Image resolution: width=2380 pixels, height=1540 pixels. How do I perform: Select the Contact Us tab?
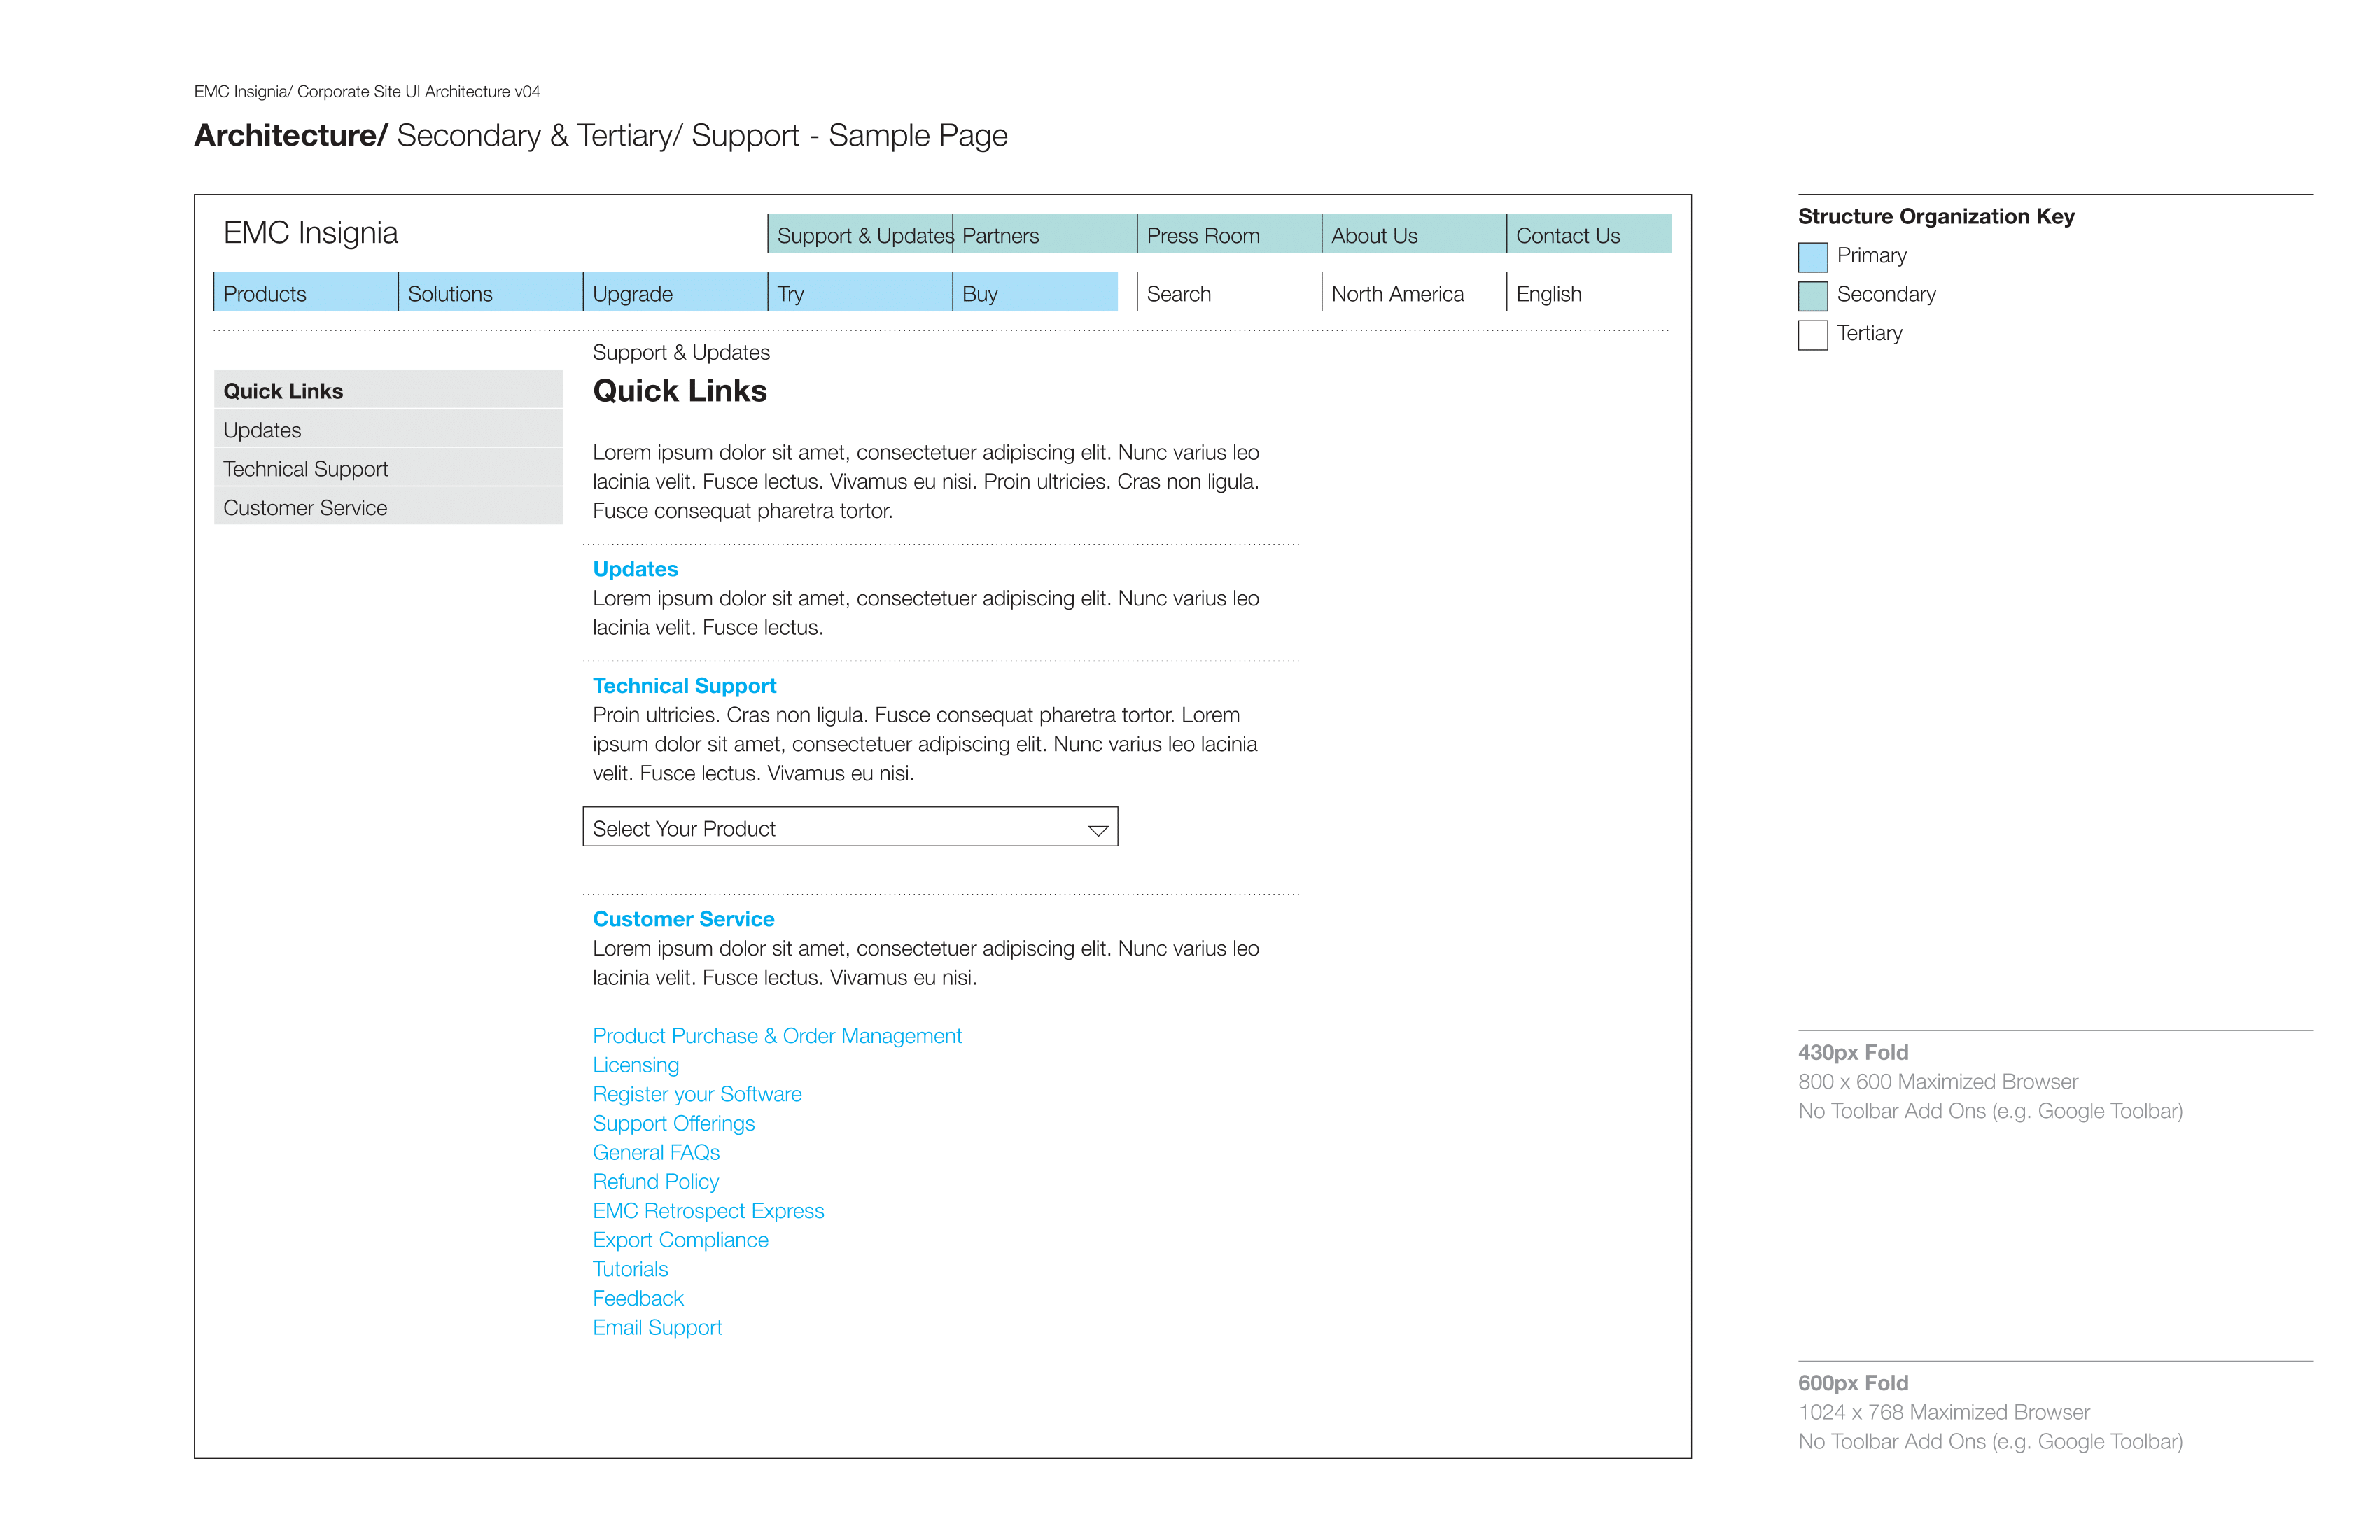coord(1589,234)
